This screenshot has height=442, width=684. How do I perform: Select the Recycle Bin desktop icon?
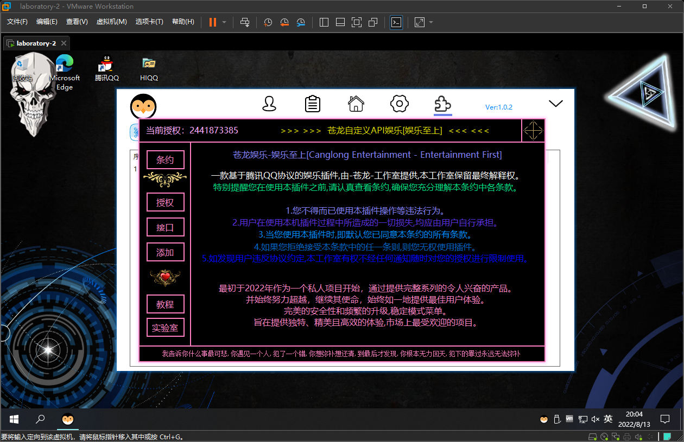point(22,68)
